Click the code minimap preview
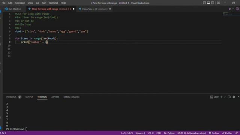240x135 pixels. tap(228, 14)
